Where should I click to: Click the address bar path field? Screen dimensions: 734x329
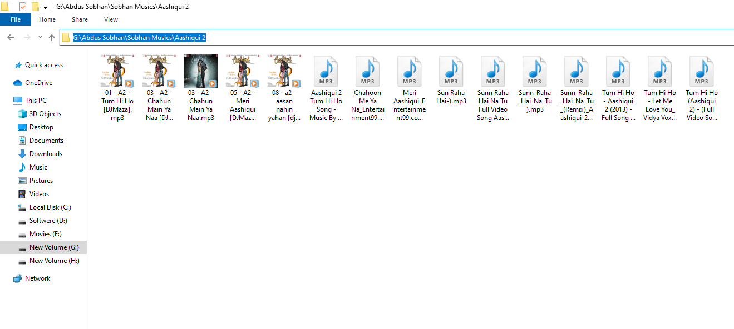pos(397,37)
